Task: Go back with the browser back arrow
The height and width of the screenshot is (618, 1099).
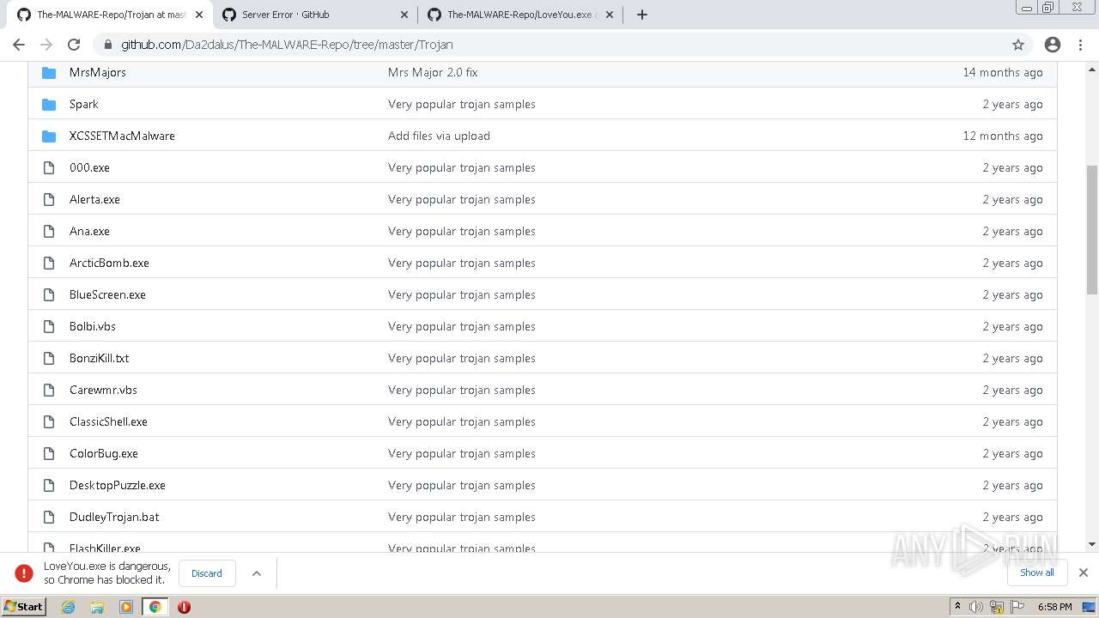Action: [19, 45]
